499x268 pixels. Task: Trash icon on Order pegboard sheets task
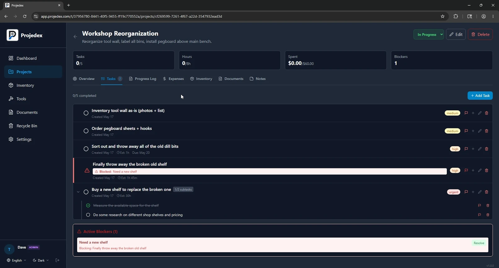[x=487, y=131]
